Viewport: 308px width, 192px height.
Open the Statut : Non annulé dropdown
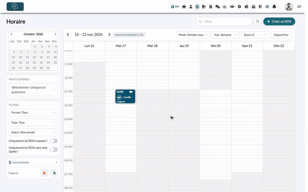tap(33, 132)
